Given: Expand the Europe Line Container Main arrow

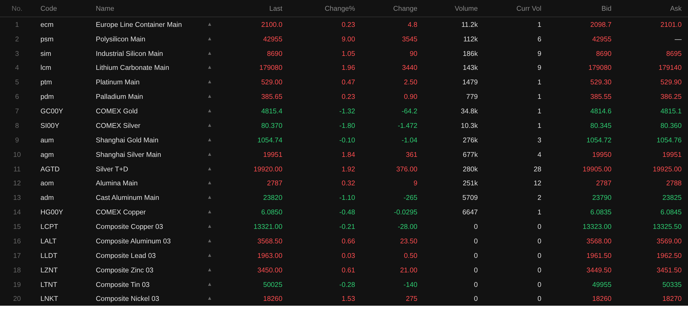Looking at the screenshot, I should coord(210,24).
